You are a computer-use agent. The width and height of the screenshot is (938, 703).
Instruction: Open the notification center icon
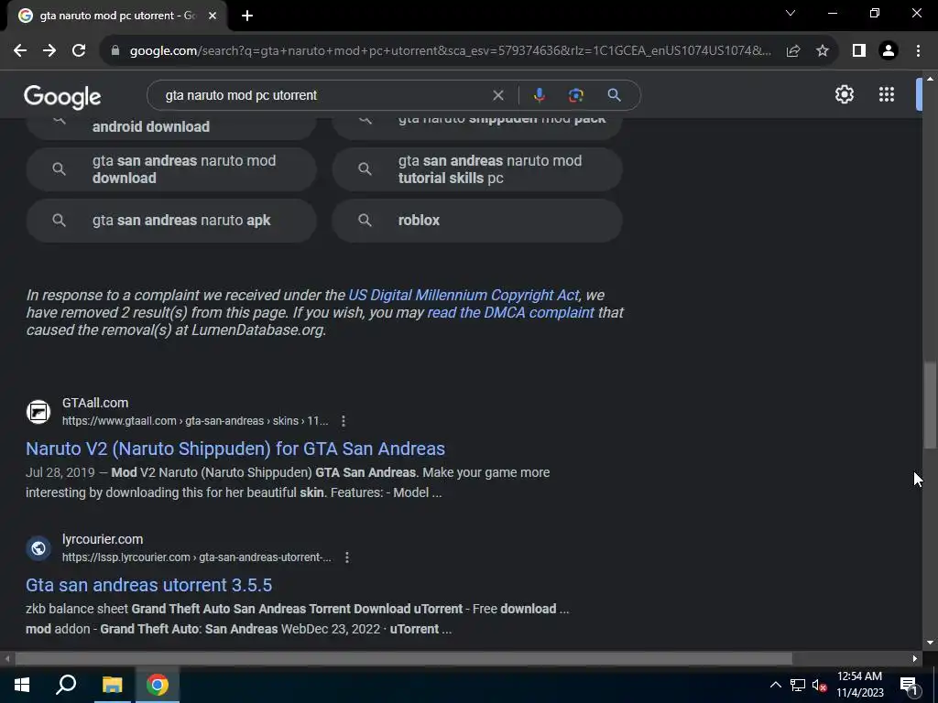click(909, 685)
